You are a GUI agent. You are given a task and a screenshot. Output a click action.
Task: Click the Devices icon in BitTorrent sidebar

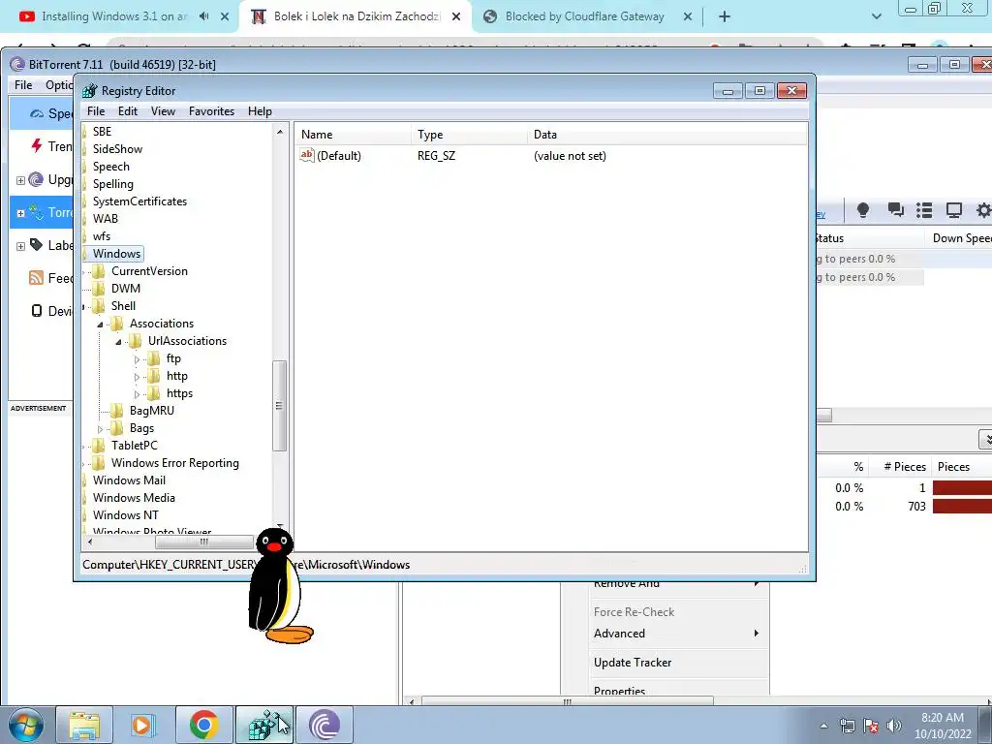pyautogui.click(x=37, y=311)
